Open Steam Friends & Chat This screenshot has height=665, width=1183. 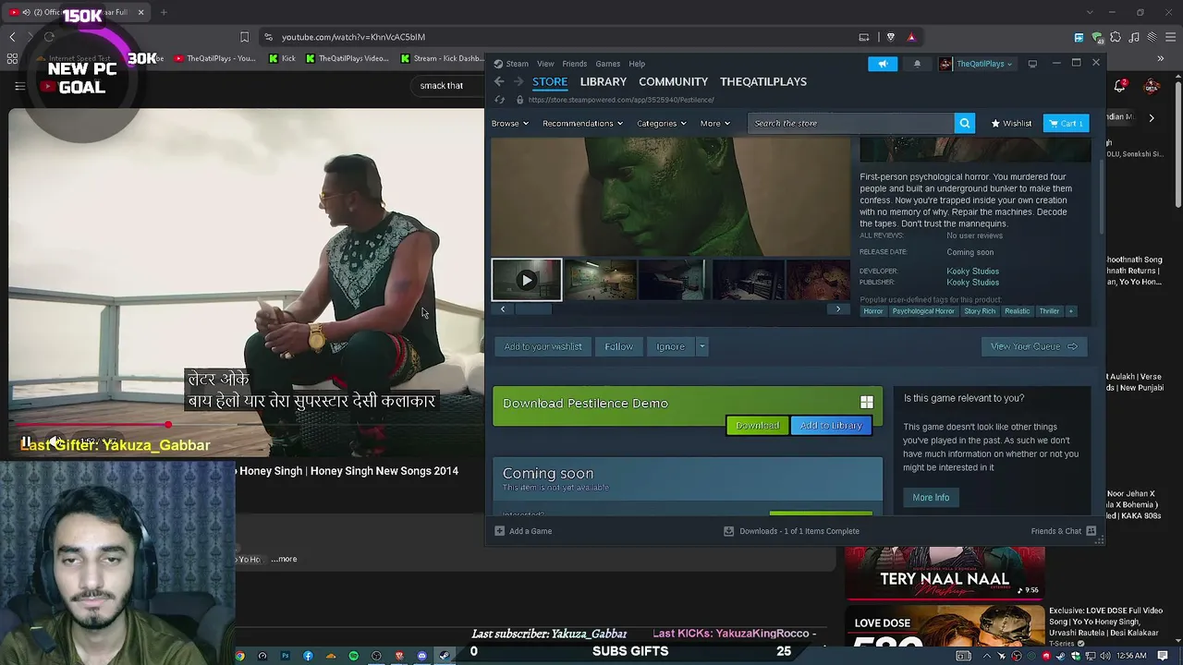pyautogui.click(x=1063, y=531)
